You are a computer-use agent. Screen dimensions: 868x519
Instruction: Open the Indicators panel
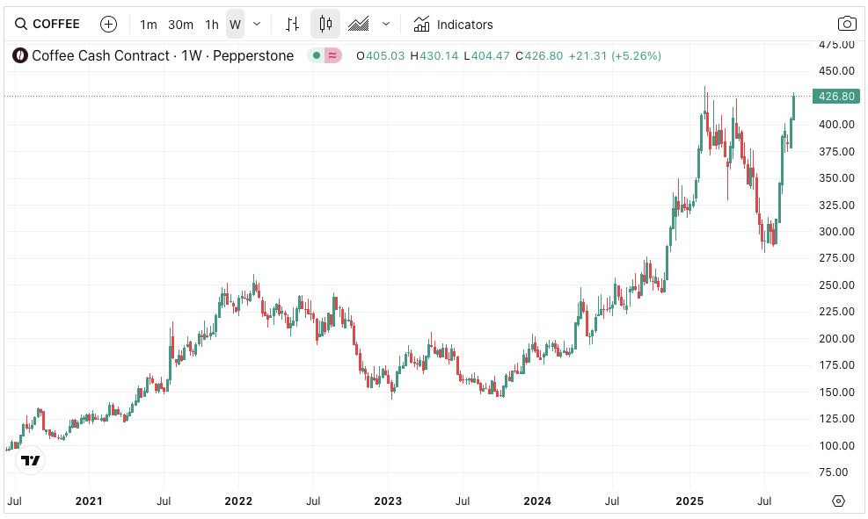point(454,24)
